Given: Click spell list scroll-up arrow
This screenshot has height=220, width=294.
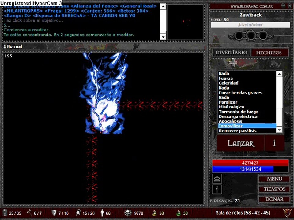Looking at the screenshot, I should pos(279,74).
